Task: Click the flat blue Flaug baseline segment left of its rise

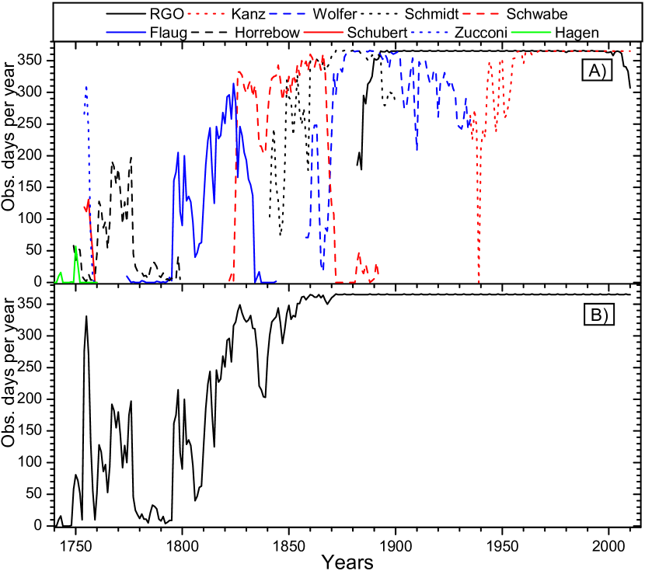Action: (x=149, y=281)
